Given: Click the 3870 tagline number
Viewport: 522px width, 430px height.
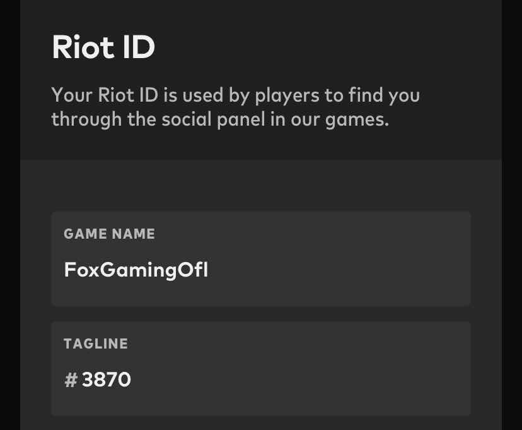Looking at the screenshot, I should pos(107,379).
